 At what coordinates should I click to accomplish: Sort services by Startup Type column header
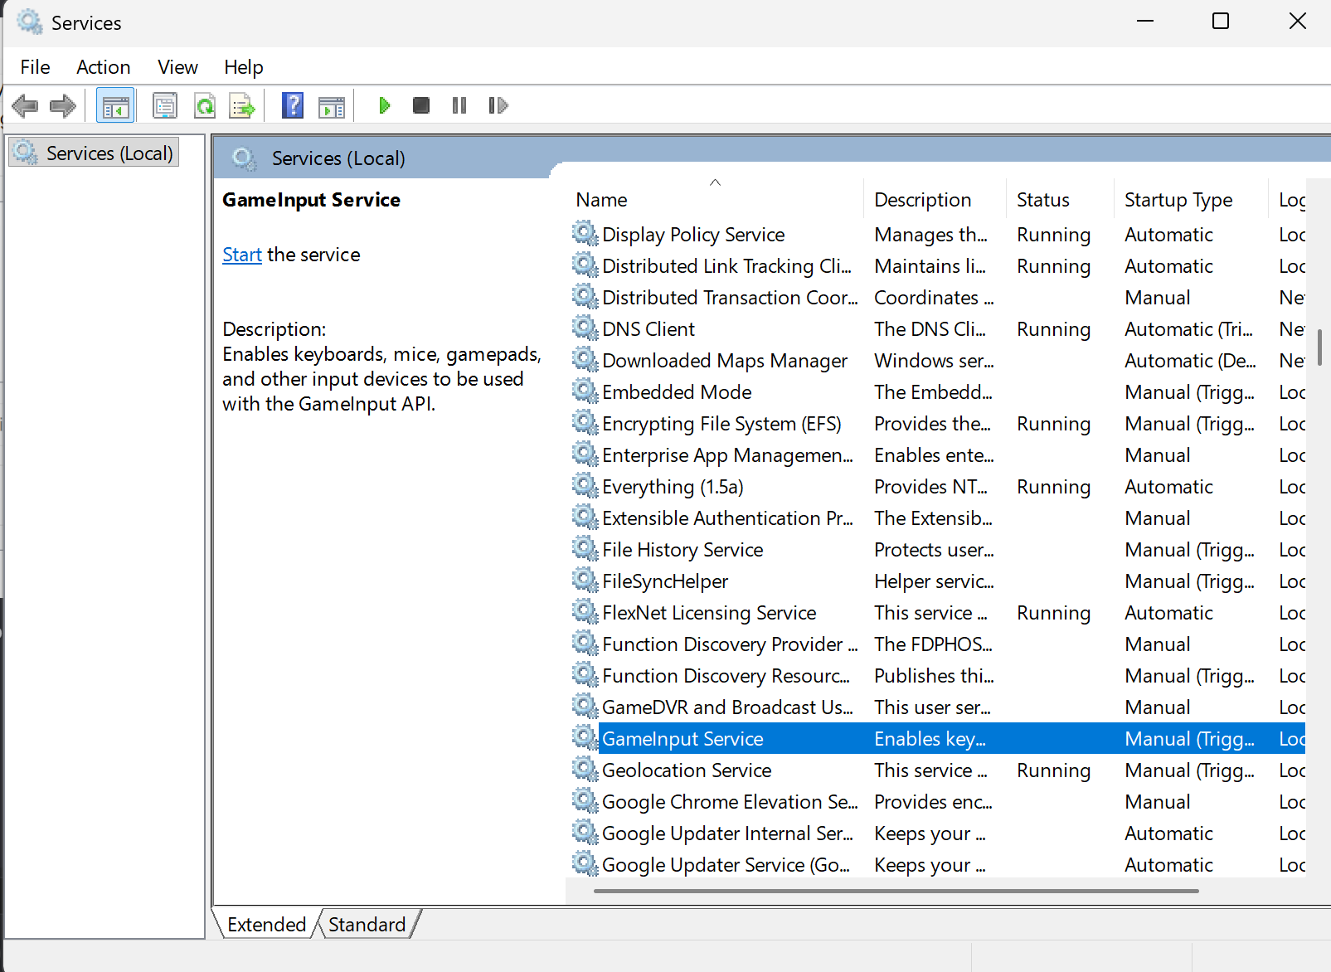[1178, 200]
